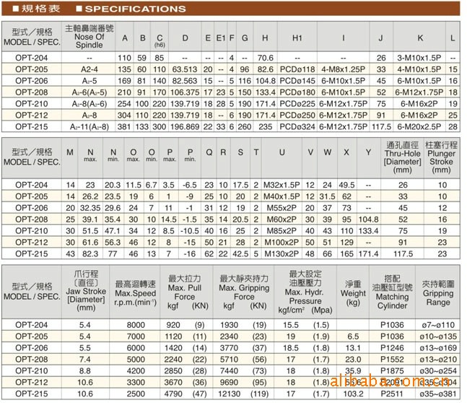Click the A2-4 spindle nose cell

coord(90,70)
